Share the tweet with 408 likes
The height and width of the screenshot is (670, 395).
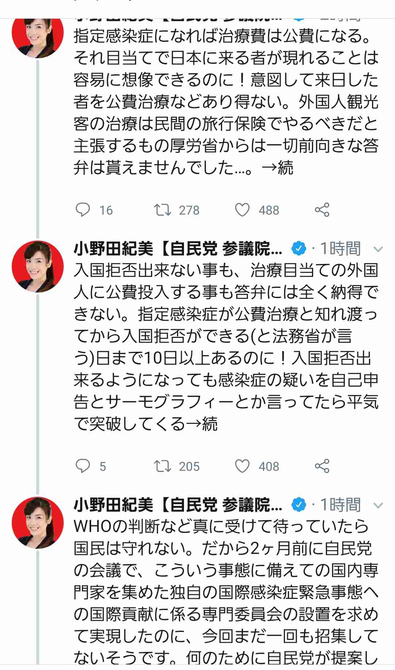[x=322, y=466]
